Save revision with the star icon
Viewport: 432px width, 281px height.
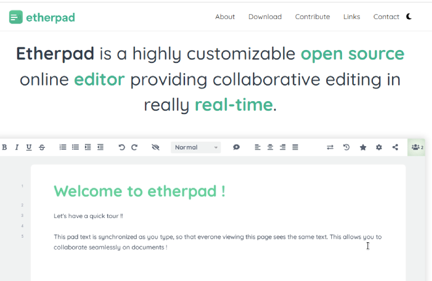363,147
